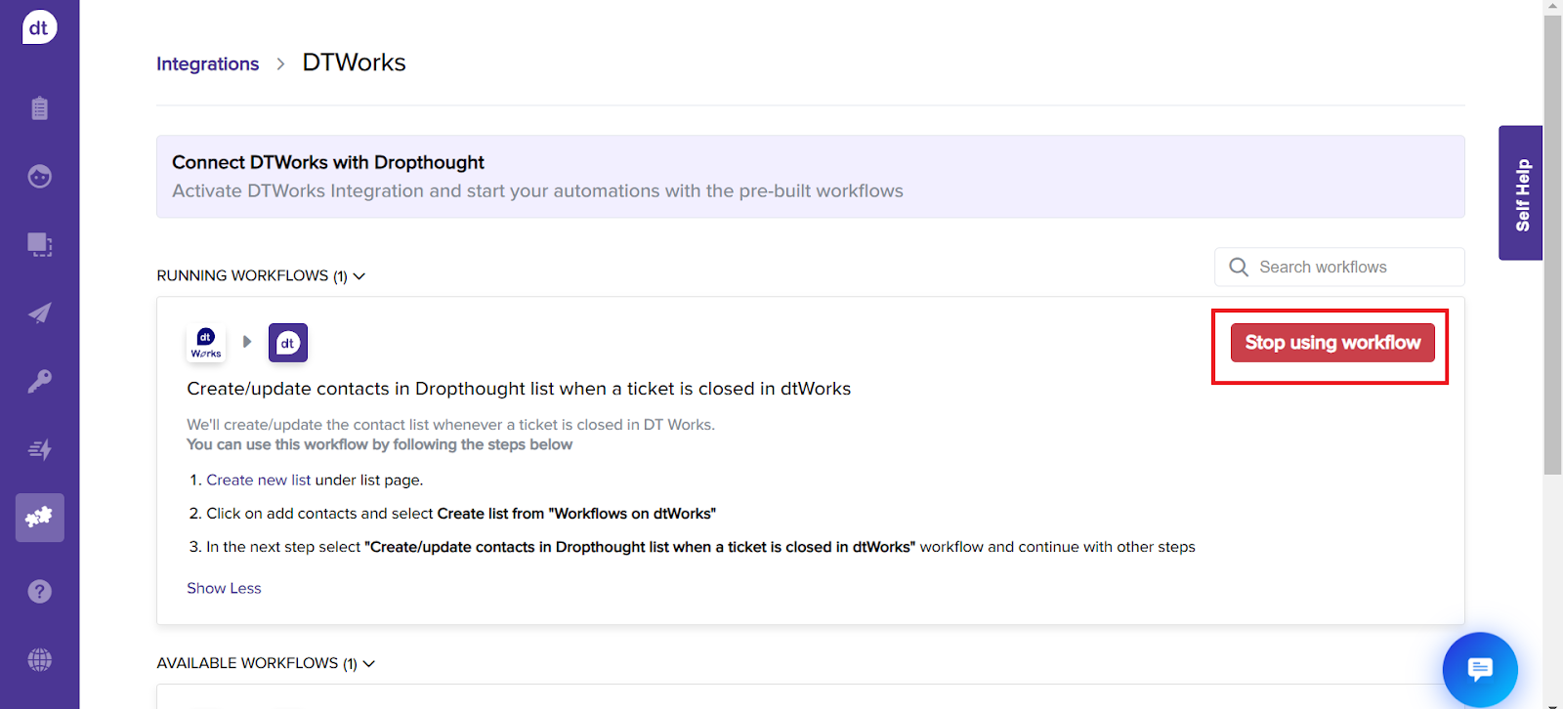
Task: Open the lightning bolt list icon in sidebar
Action: [x=39, y=449]
